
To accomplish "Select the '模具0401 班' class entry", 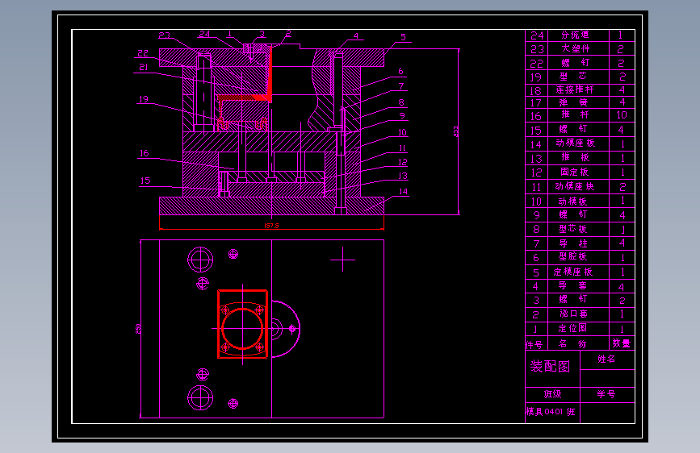I will [x=551, y=412].
